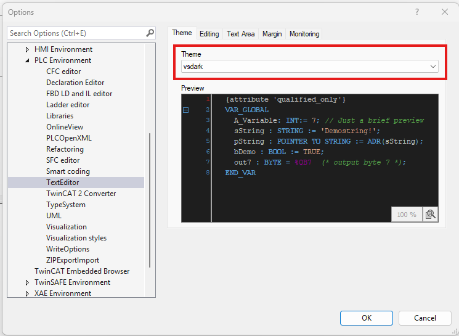Click the search magnifier icon
The image size is (459, 336).
pyautogui.click(x=150, y=33)
